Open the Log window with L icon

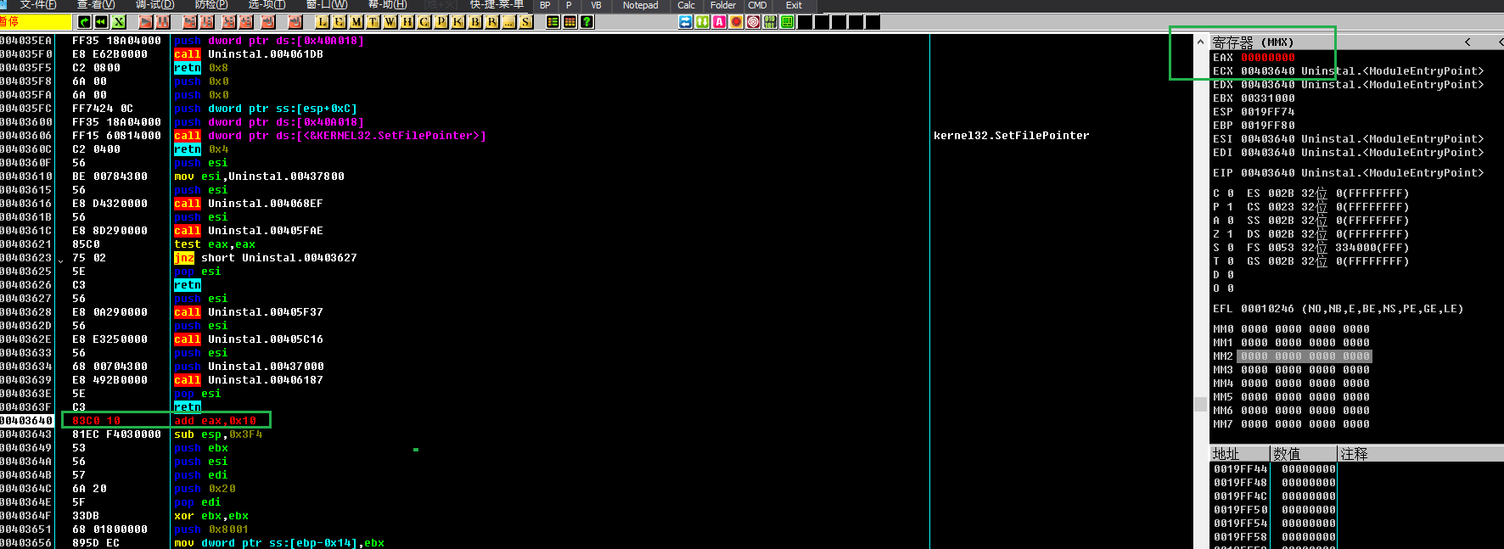coord(323,22)
